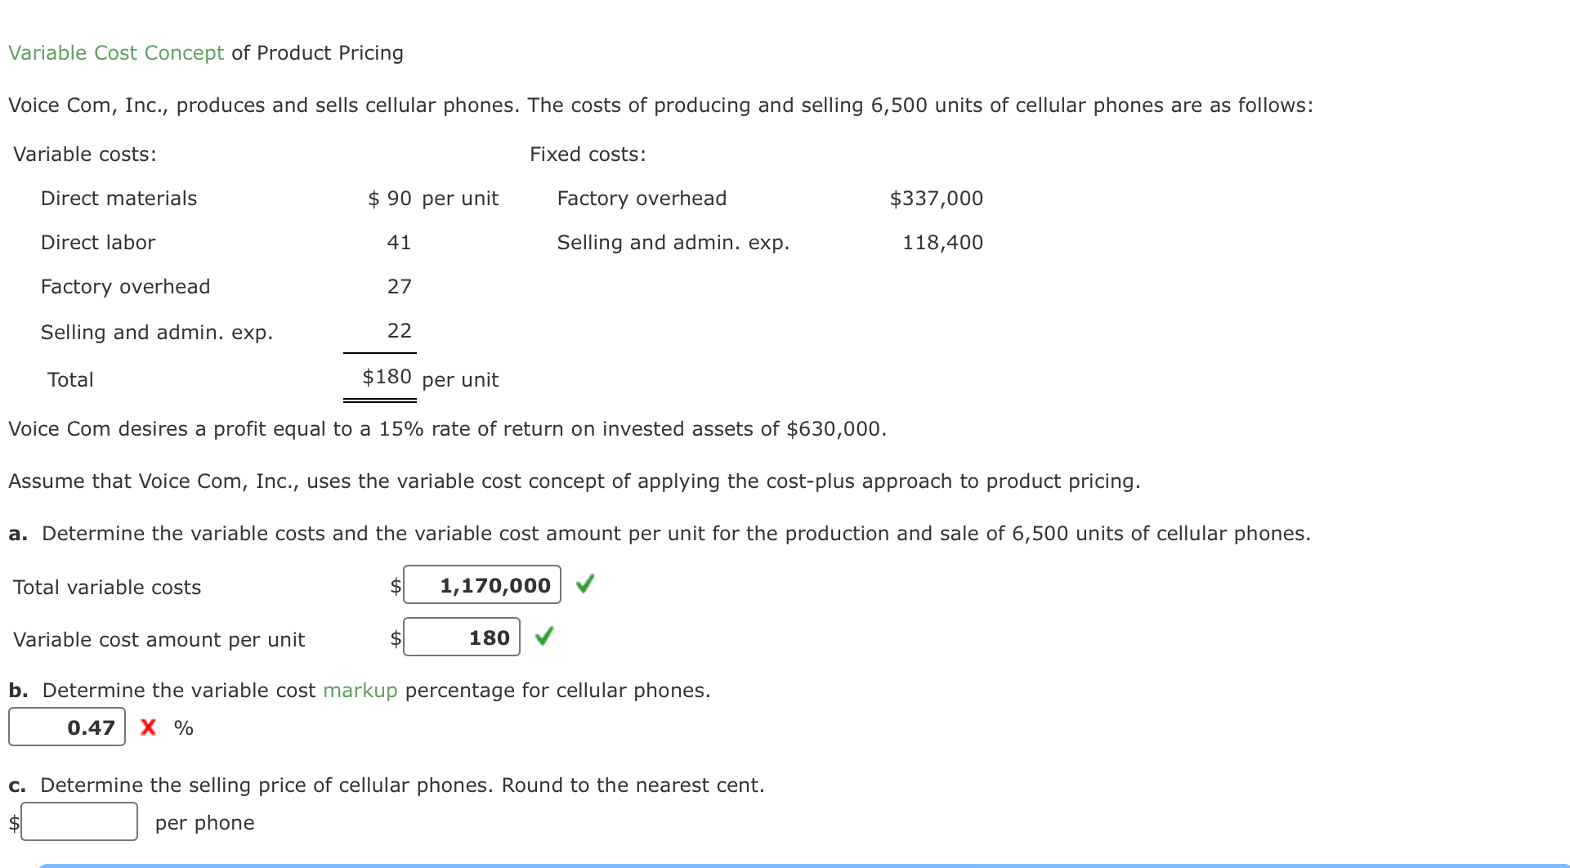Click the percent symbol after the markup box
Image resolution: width=1570 pixels, height=868 pixels.
click(x=182, y=727)
